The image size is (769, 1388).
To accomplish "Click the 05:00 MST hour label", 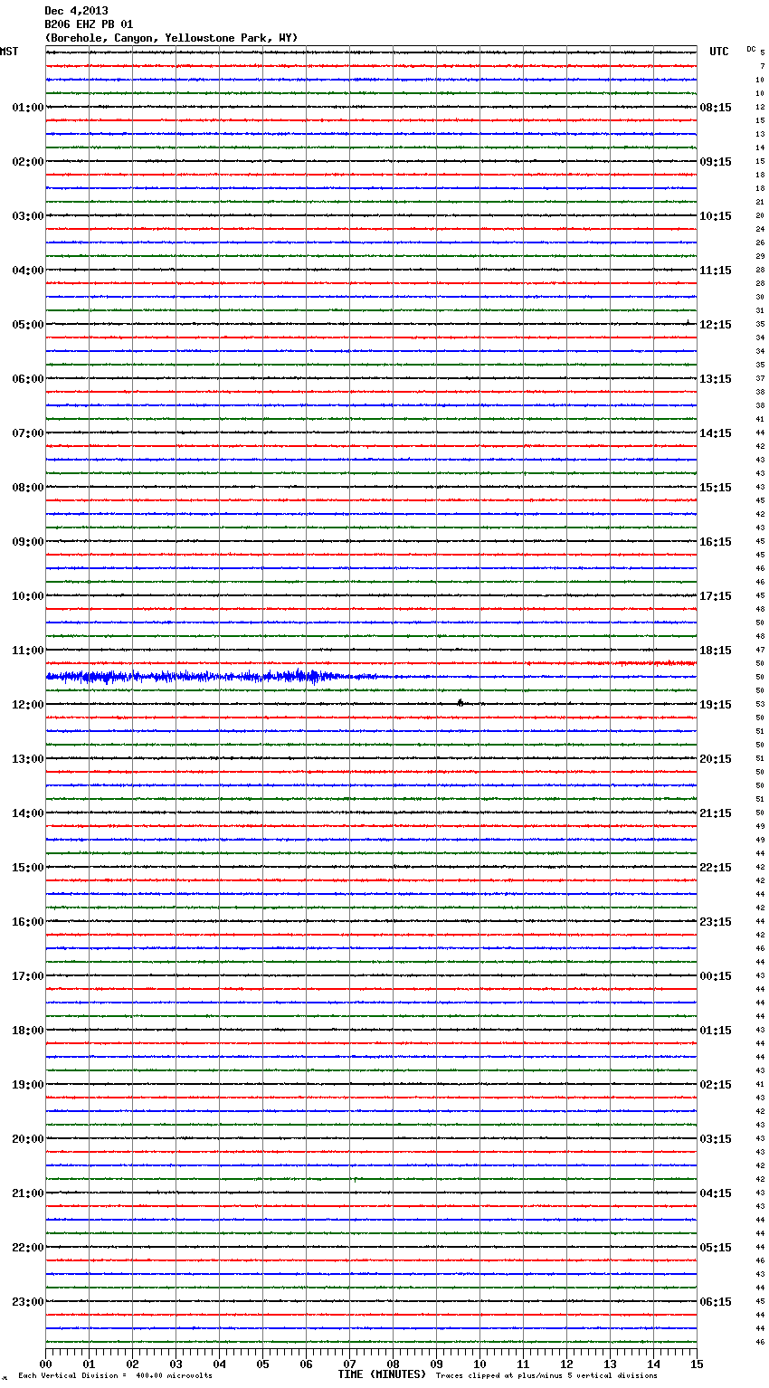I will coord(27,325).
